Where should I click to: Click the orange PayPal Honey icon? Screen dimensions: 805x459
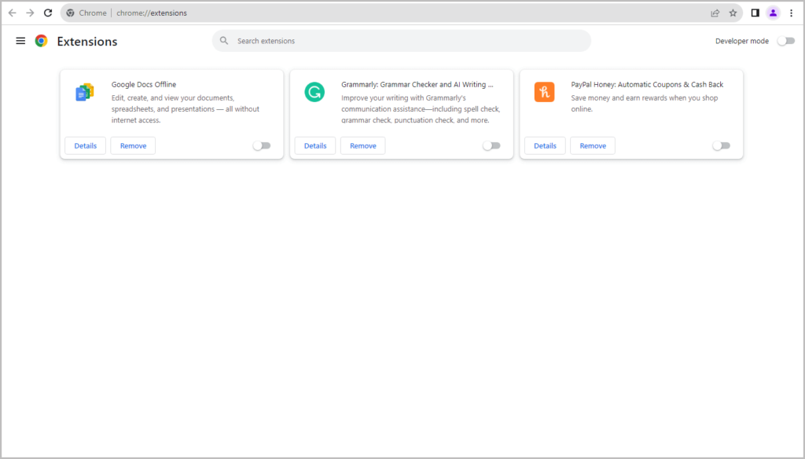(x=544, y=92)
